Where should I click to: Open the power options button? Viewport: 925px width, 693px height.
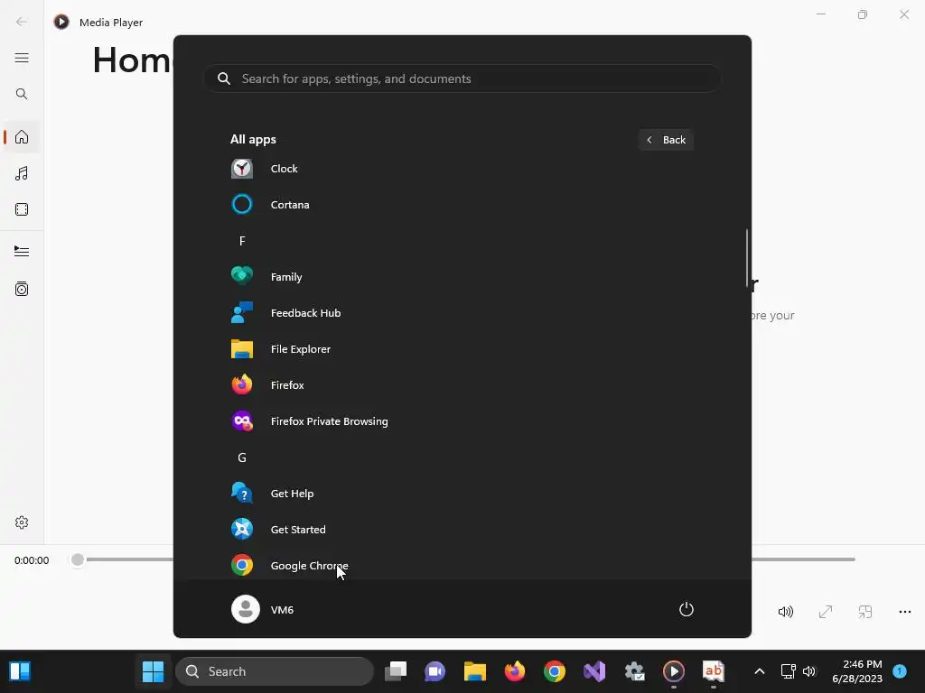tap(687, 609)
